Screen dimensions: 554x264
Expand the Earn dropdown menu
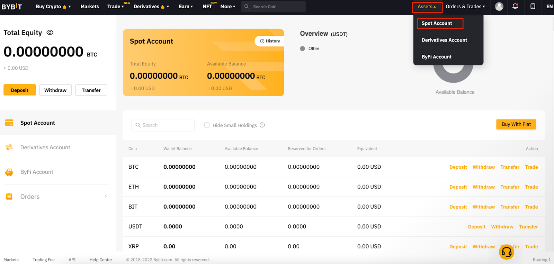point(186,7)
